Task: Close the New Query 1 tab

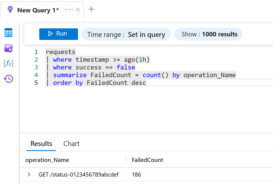Action: [x=78, y=10]
